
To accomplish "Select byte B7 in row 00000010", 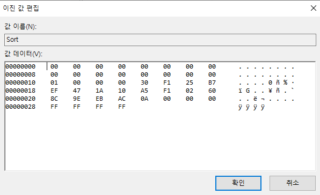I will (212, 82).
